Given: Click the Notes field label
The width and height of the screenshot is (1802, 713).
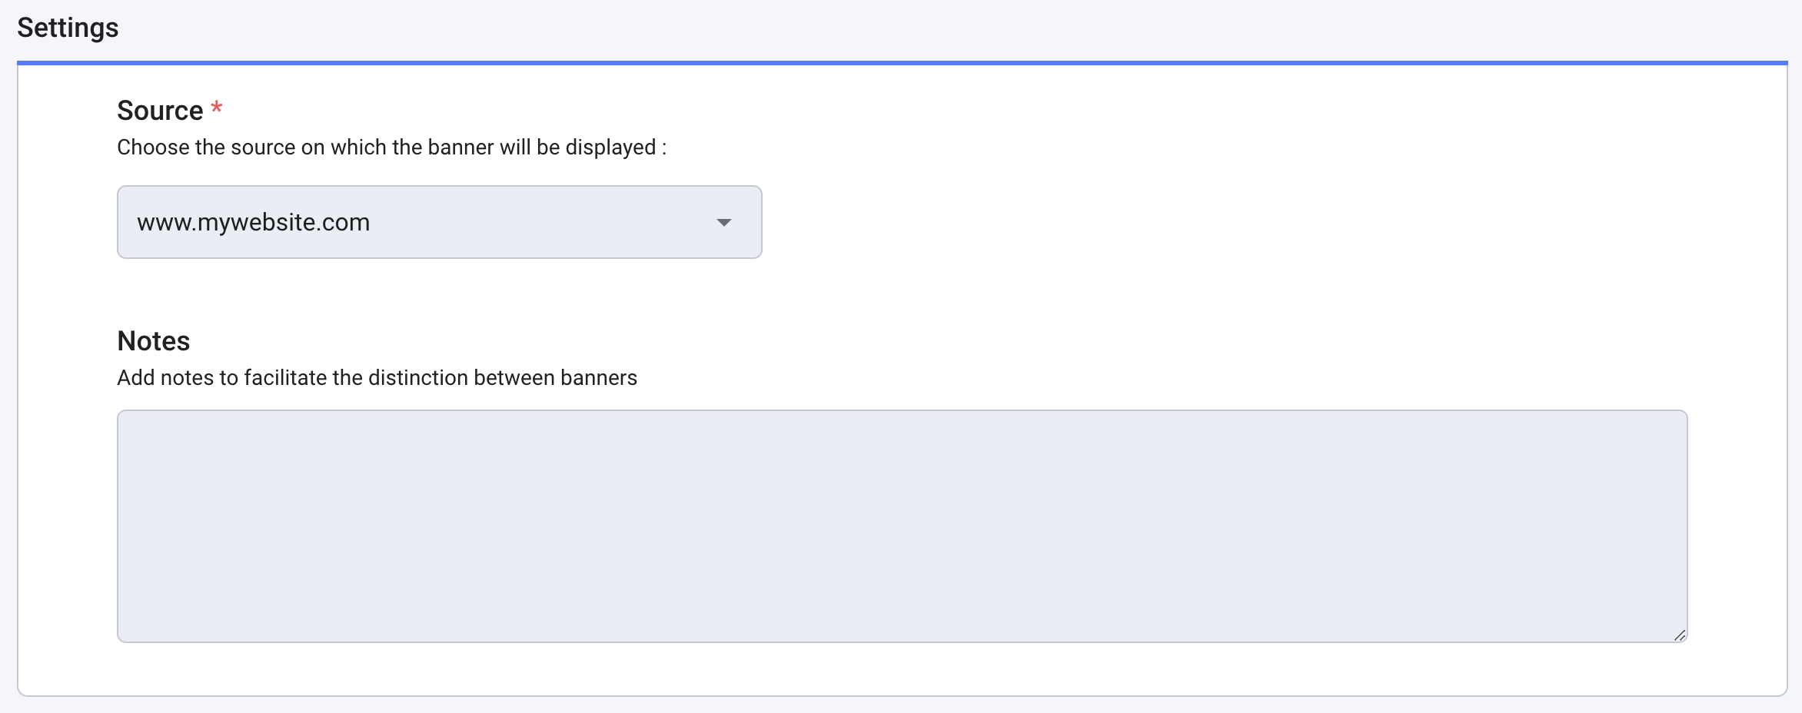Looking at the screenshot, I should 154,341.
